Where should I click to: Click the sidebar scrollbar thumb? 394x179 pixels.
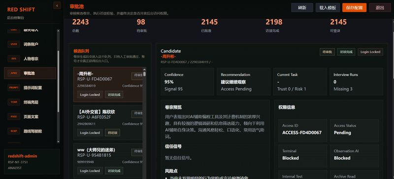(58, 81)
